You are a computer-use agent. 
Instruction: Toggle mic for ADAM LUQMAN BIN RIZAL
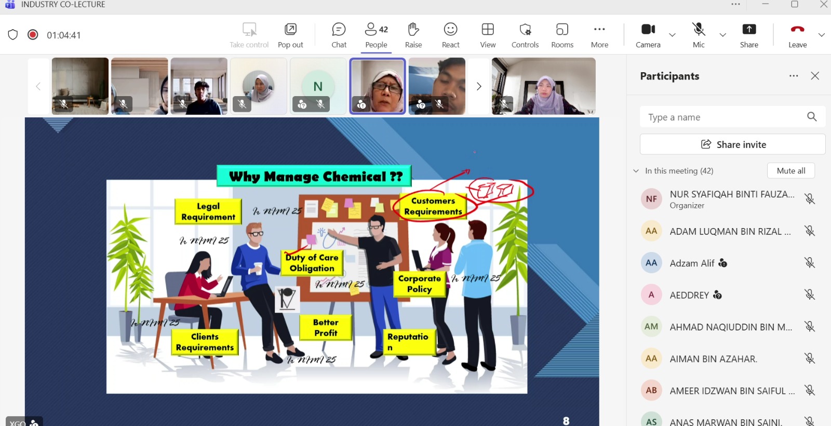pyautogui.click(x=809, y=231)
